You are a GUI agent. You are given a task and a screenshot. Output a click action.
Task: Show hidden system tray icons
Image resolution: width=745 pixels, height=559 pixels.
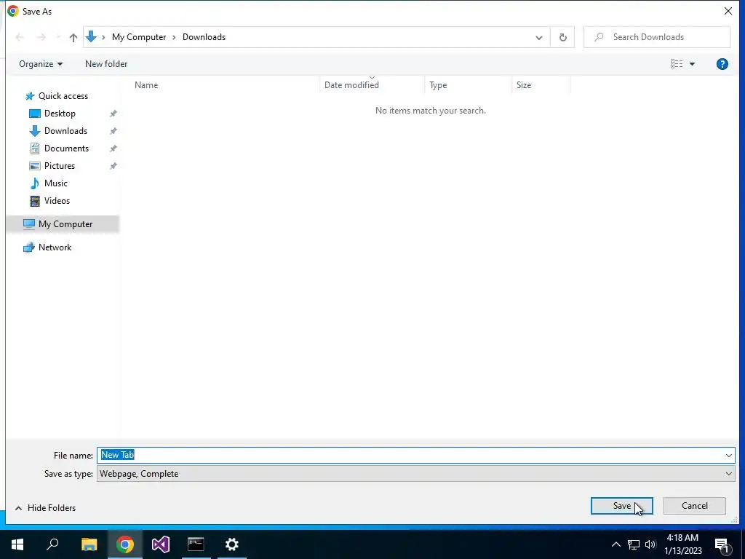pos(615,544)
